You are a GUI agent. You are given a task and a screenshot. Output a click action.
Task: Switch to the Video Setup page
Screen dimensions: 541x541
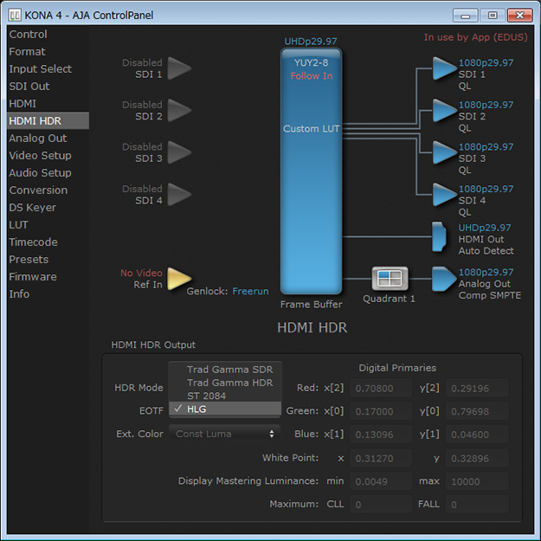point(40,156)
